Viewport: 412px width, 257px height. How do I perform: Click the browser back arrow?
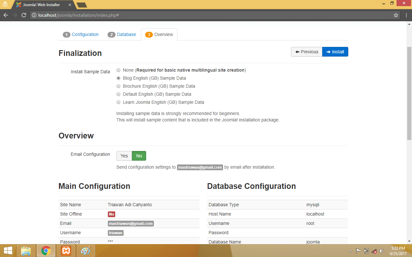pos(6,15)
